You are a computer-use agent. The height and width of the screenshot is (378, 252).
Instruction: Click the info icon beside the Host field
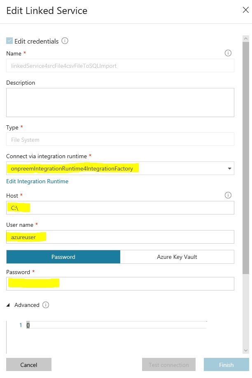(228, 195)
